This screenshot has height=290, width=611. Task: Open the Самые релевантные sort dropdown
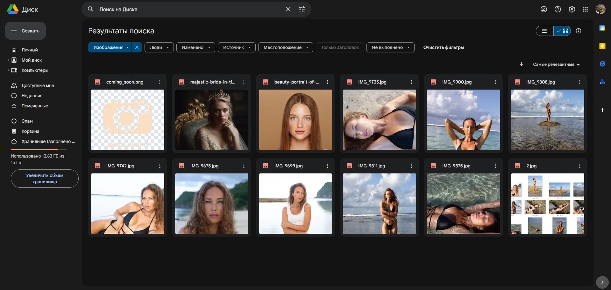(x=556, y=64)
